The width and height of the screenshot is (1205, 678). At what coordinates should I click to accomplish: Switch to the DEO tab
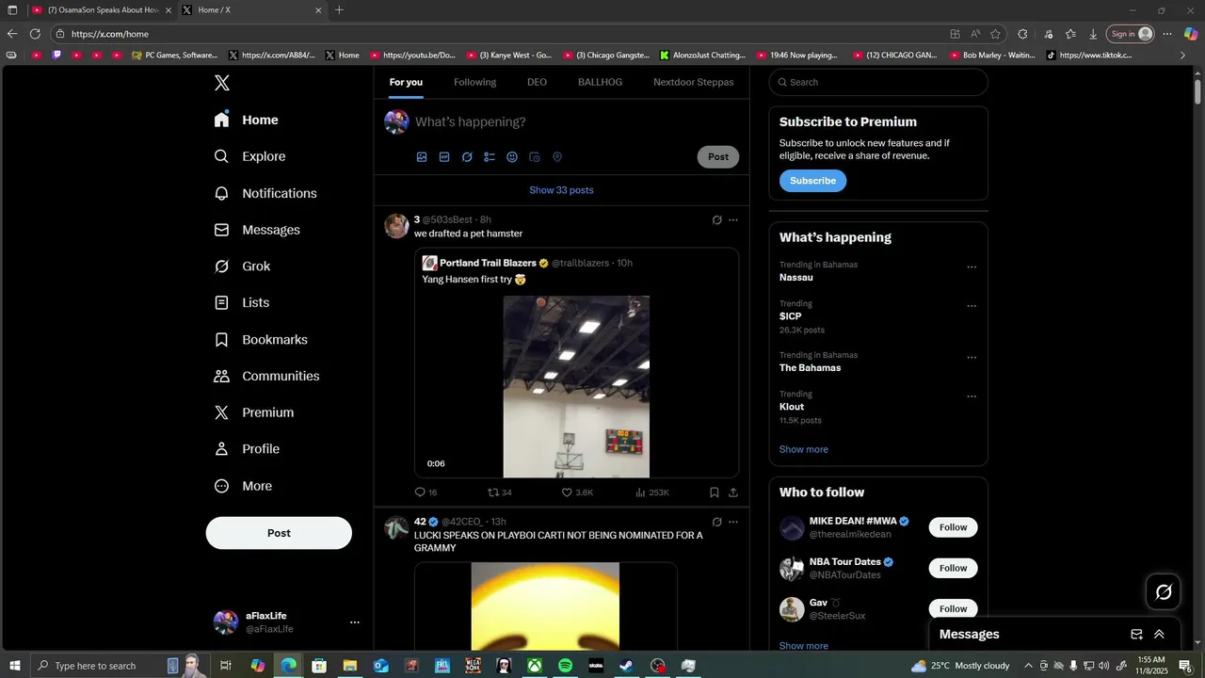537,82
